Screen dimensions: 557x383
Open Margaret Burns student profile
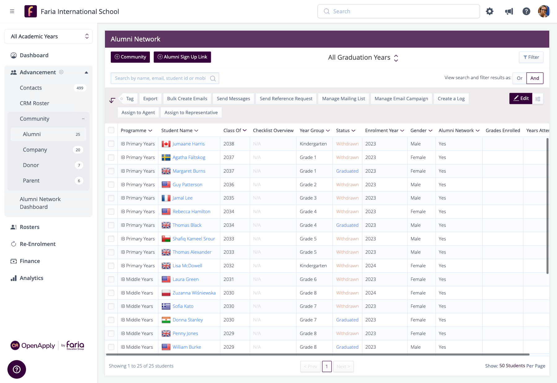pyautogui.click(x=189, y=171)
